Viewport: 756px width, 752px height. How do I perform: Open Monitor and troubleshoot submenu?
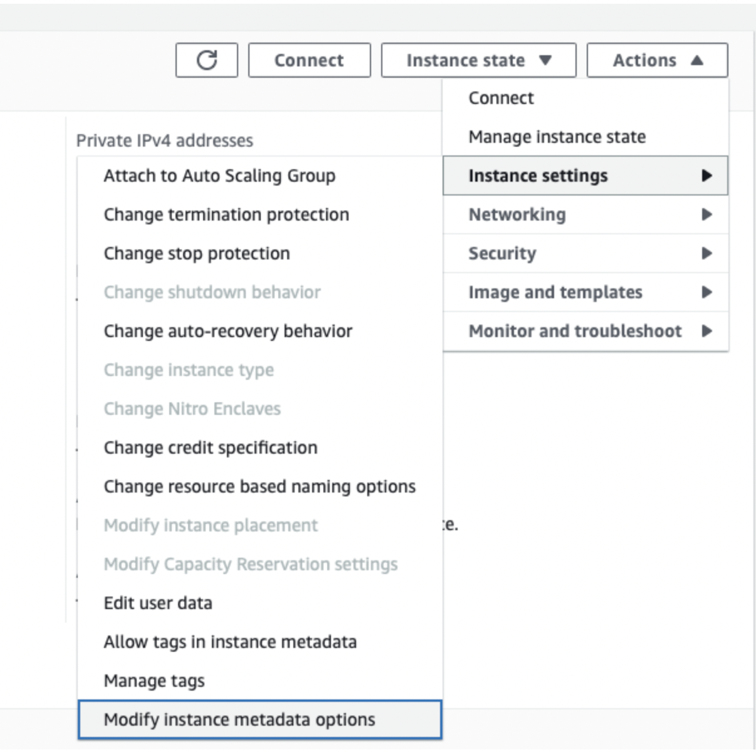tap(585, 332)
